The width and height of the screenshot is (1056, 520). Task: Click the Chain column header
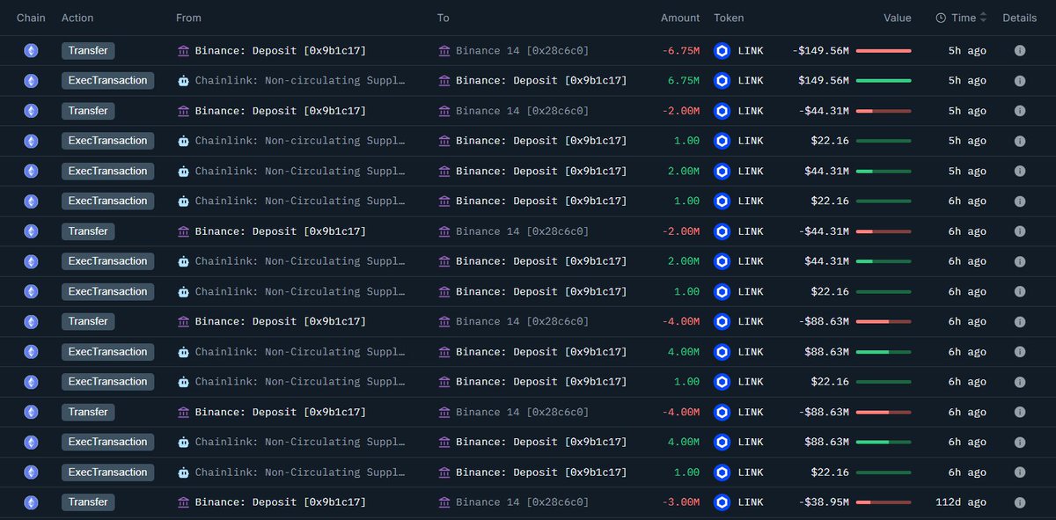tap(31, 18)
